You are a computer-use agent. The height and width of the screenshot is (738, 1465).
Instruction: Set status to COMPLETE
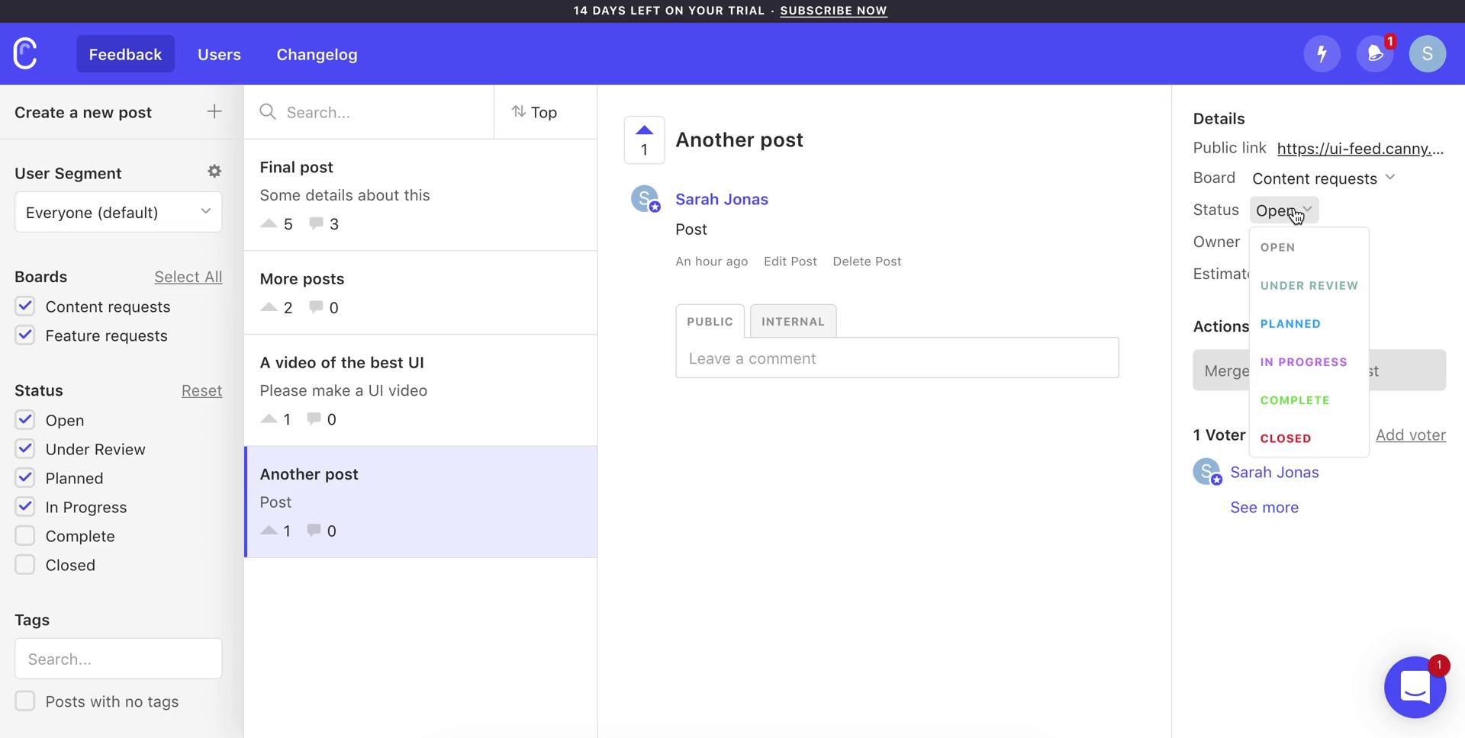click(1295, 399)
